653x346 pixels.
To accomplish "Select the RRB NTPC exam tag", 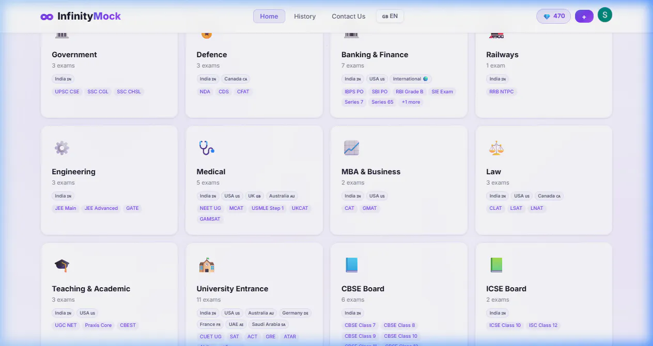I will [x=502, y=92].
